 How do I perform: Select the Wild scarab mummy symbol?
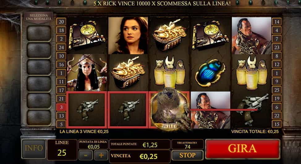click(x=170, y=109)
